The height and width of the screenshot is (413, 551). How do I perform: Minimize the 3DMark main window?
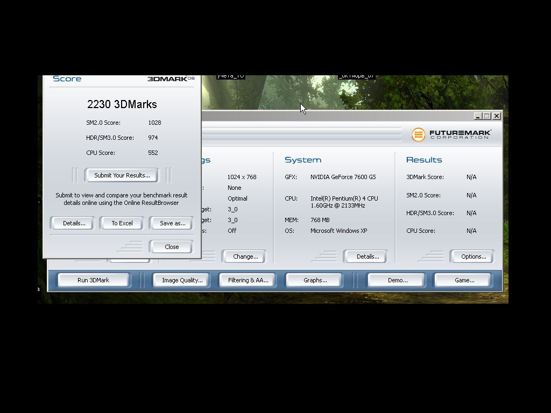pyautogui.click(x=477, y=116)
